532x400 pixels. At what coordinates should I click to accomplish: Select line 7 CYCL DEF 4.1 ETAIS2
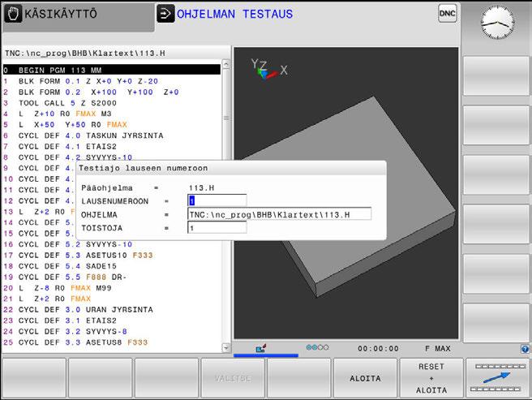pos(112,146)
